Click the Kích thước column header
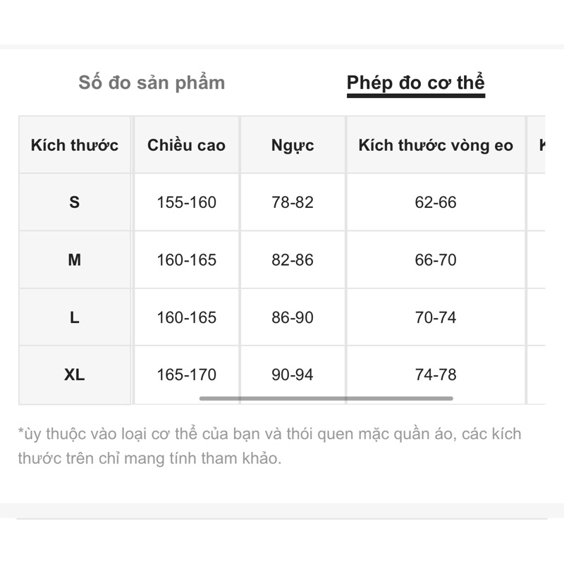The image size is (564, 564). pyautogui.click(x=75, y=146)
